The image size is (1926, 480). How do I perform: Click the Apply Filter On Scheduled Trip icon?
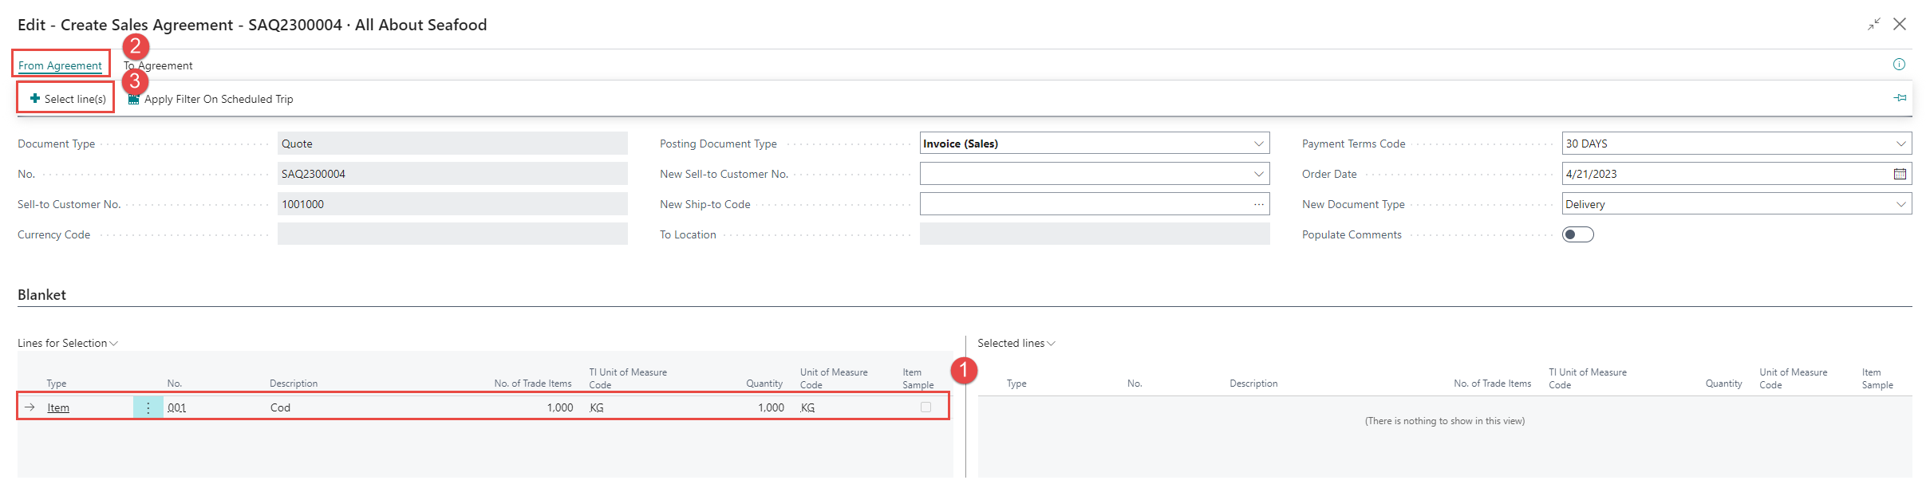(134, 100)
